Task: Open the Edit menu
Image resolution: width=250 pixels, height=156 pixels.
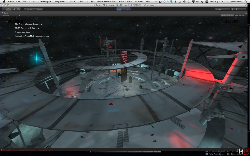Action: click(24, 1)
